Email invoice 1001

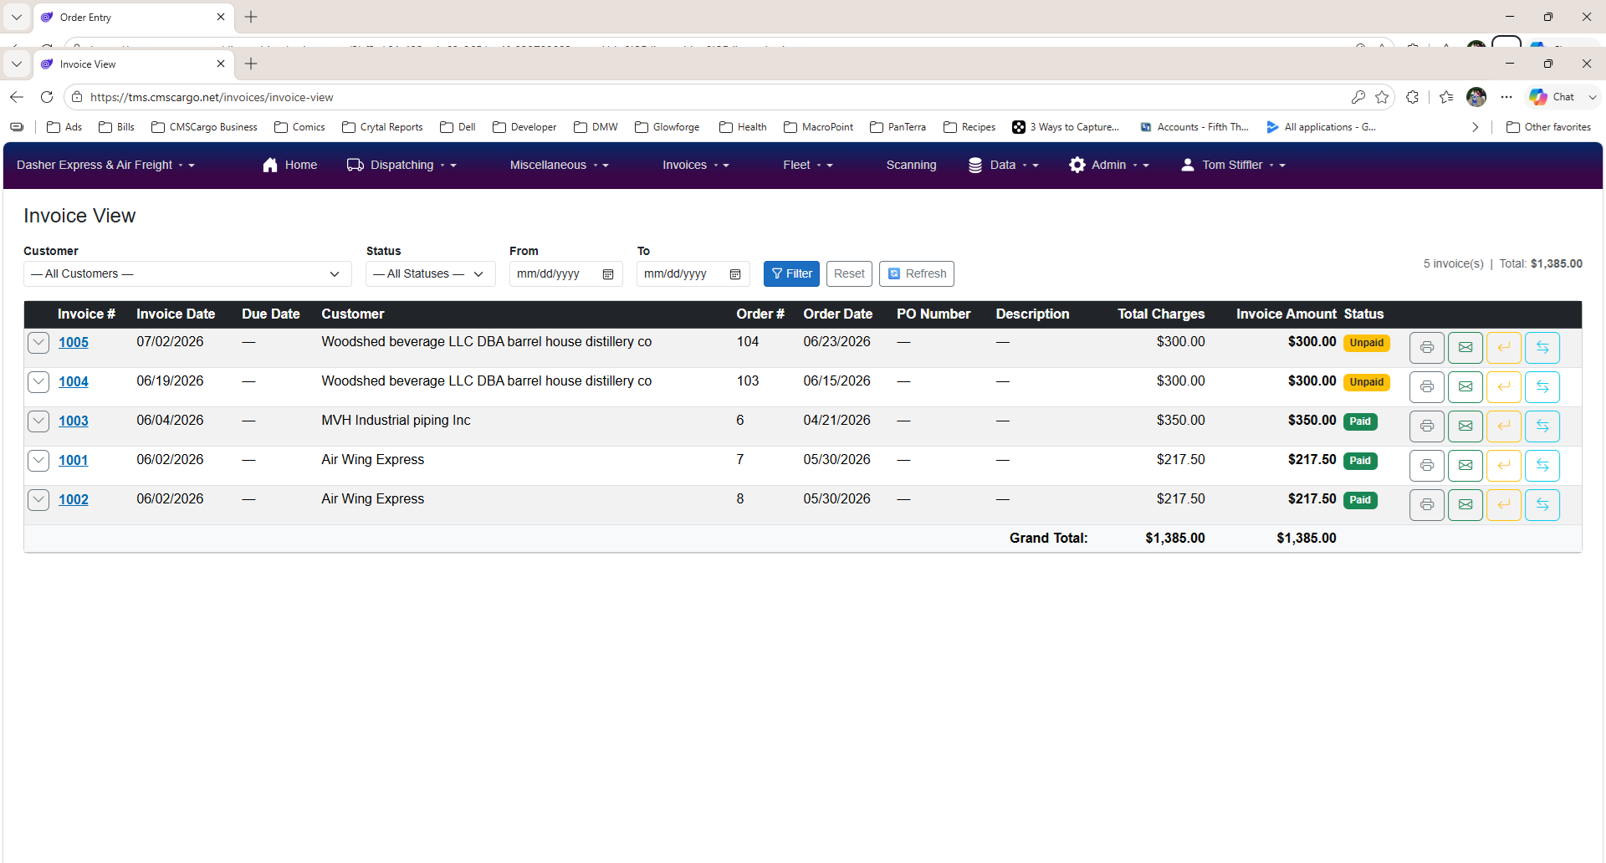click(1465, 465)
